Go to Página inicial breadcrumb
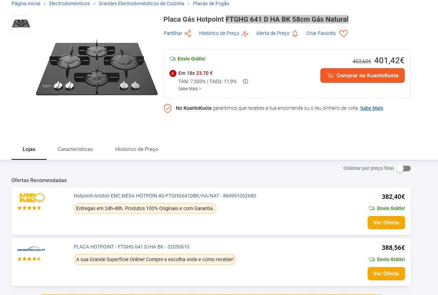 pos(26,3)
